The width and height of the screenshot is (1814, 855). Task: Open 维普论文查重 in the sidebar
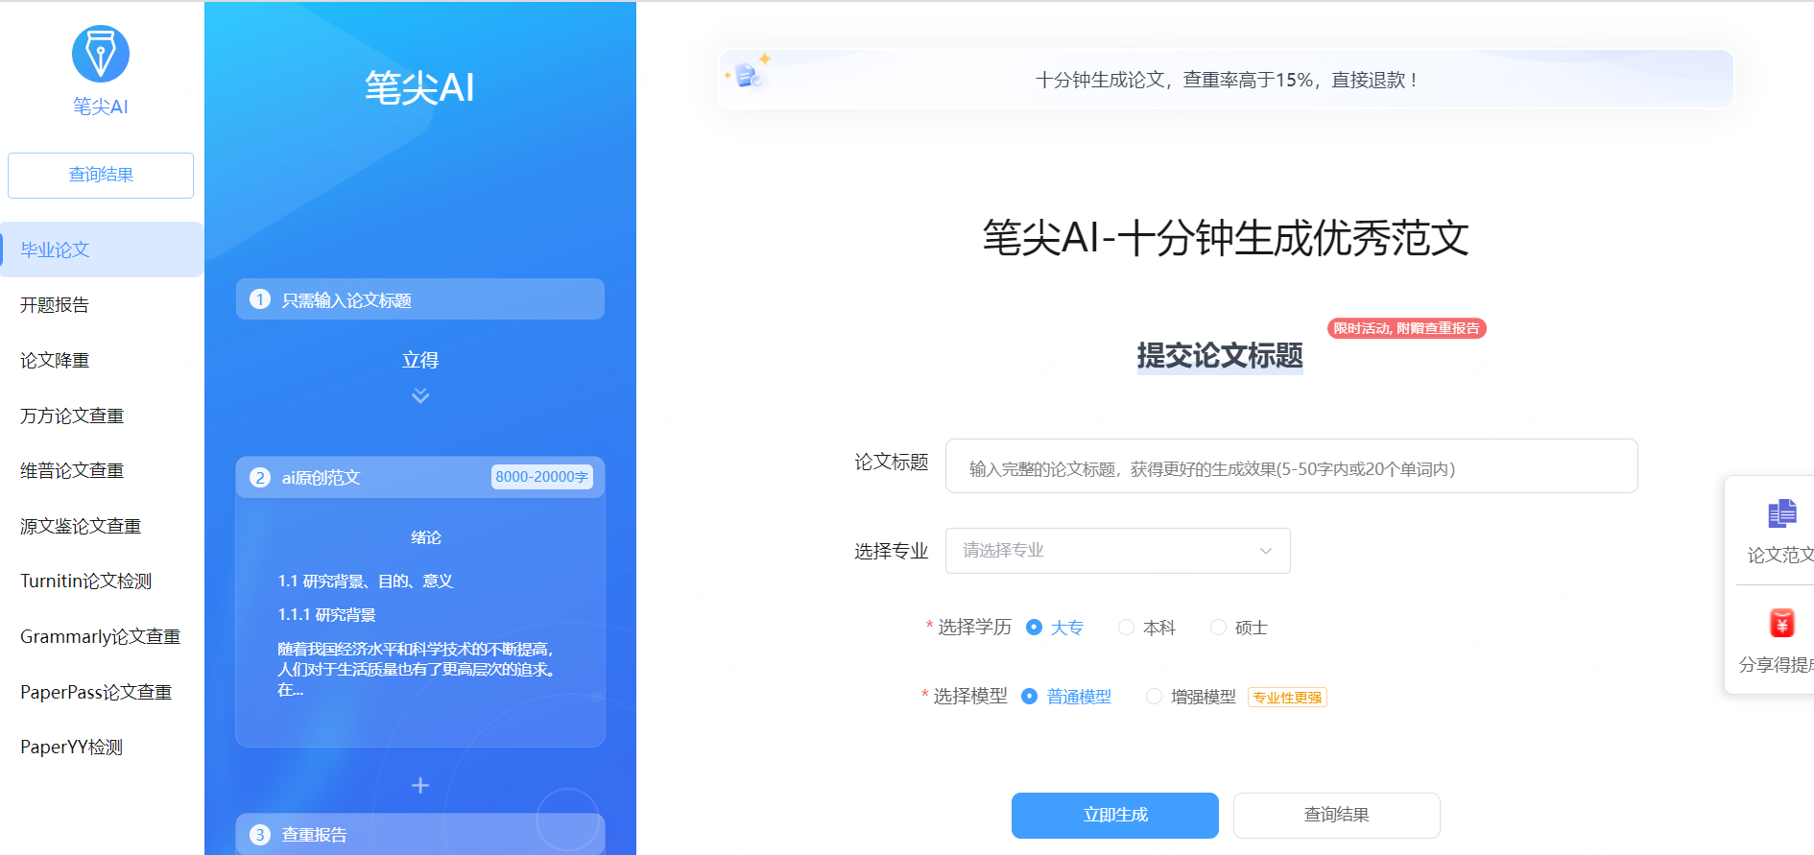tap(102, 470)
